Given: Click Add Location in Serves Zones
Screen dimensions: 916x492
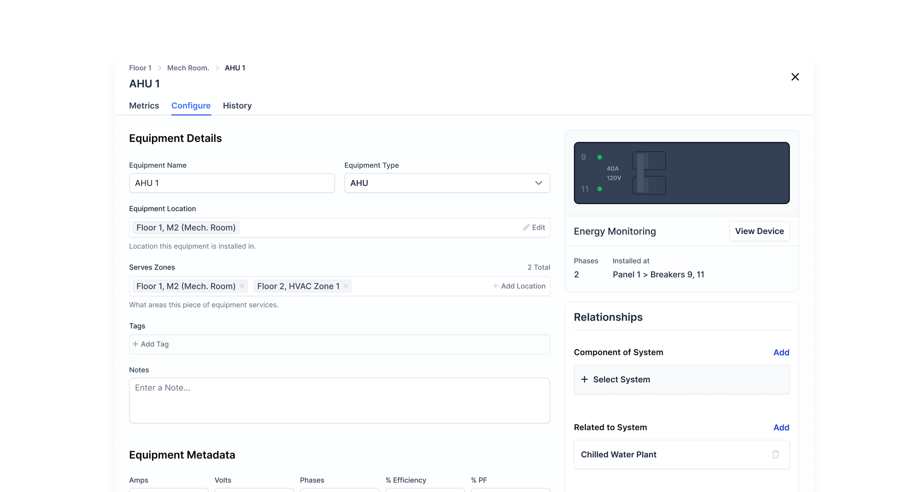Looking at the screenshot, I should (519, 286).
